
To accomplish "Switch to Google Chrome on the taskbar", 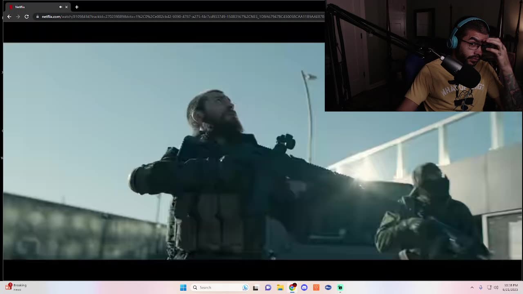I will coord(292,287).
